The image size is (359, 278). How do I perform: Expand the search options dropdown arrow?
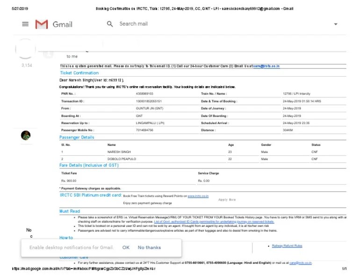pyautogui.click(x=336, y=24)
